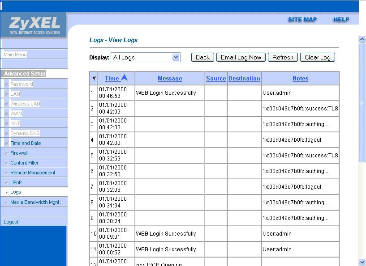
Task: Click the ZyXEL logo
Action: tap(34, 25)
